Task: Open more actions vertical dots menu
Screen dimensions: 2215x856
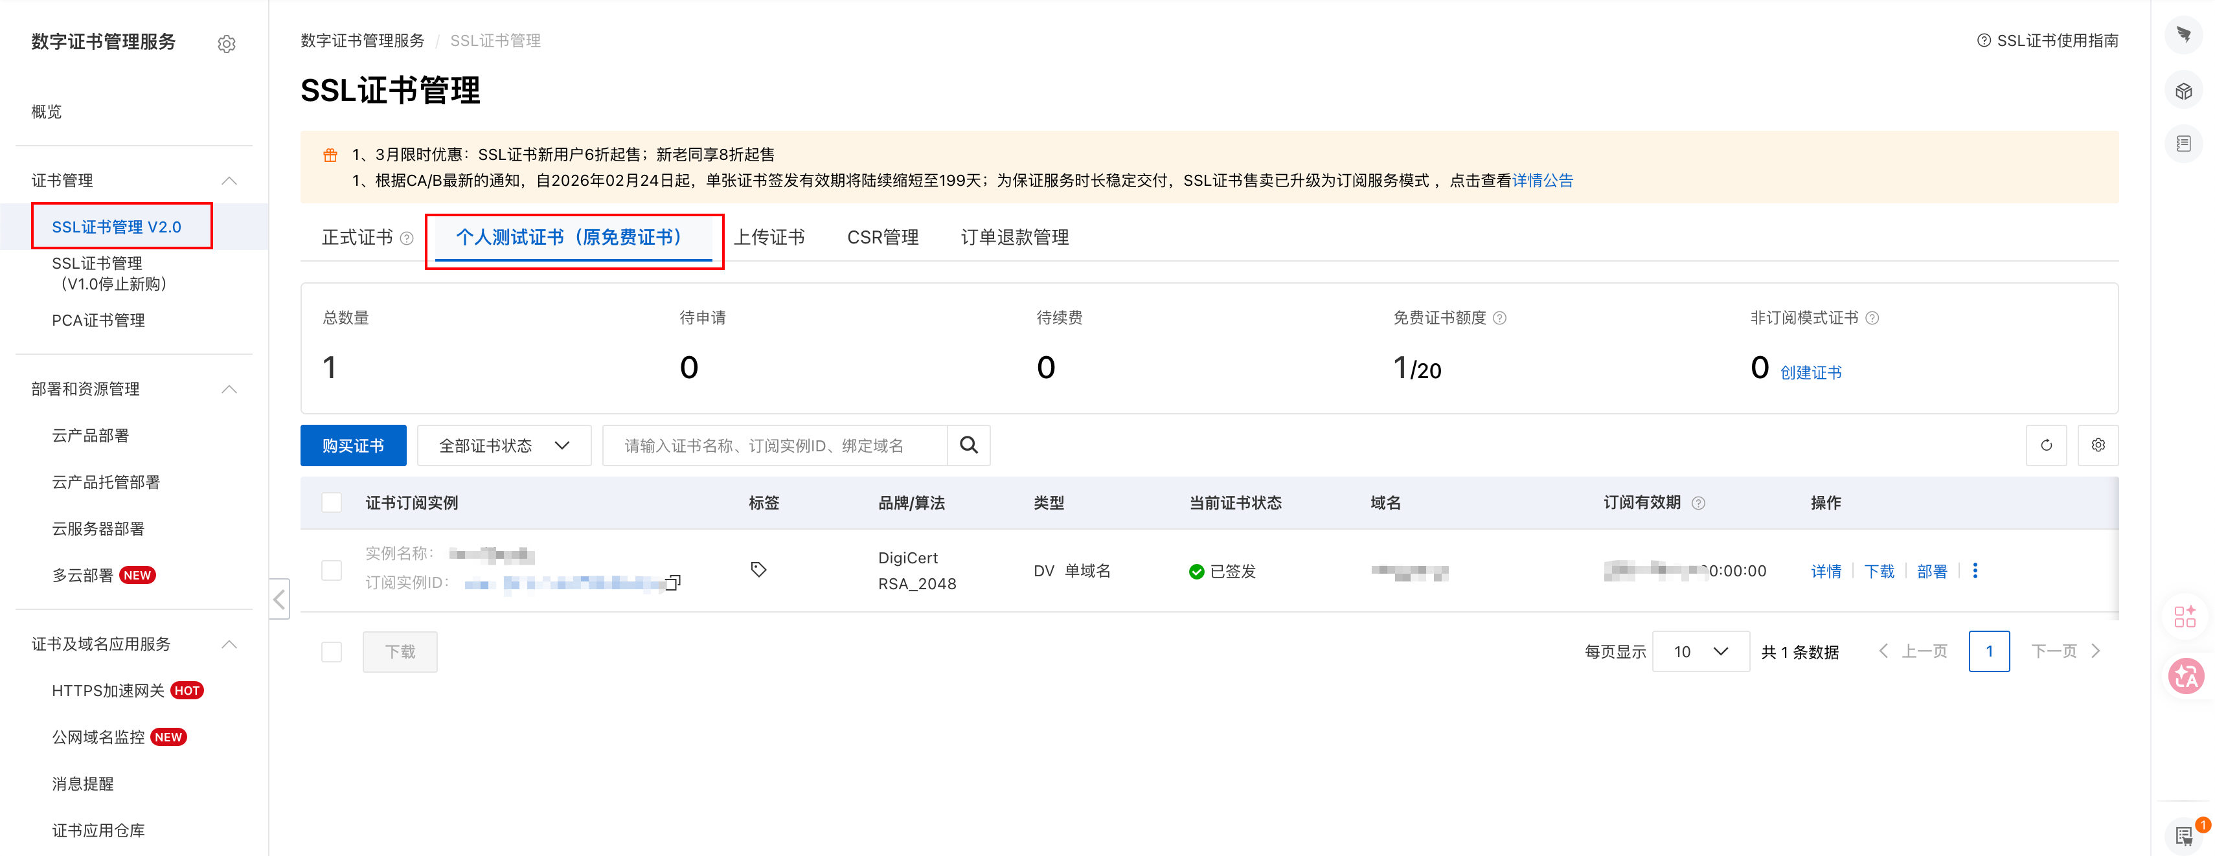Action: click(x=1975, y=570)
